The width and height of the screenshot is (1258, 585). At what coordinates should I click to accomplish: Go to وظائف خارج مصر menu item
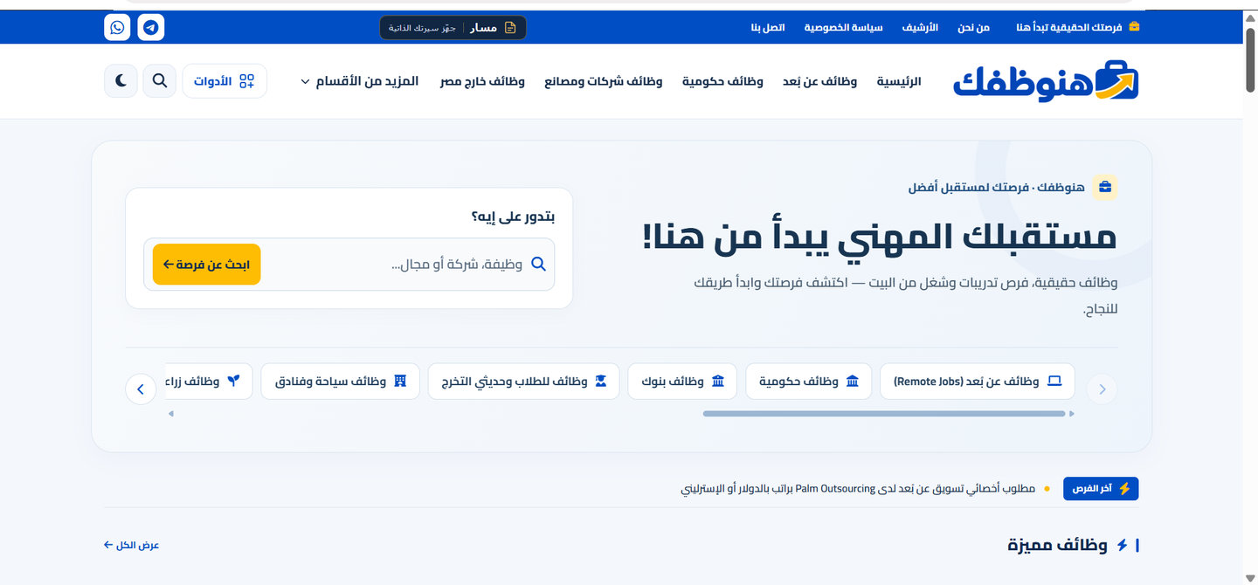[482, 81]
